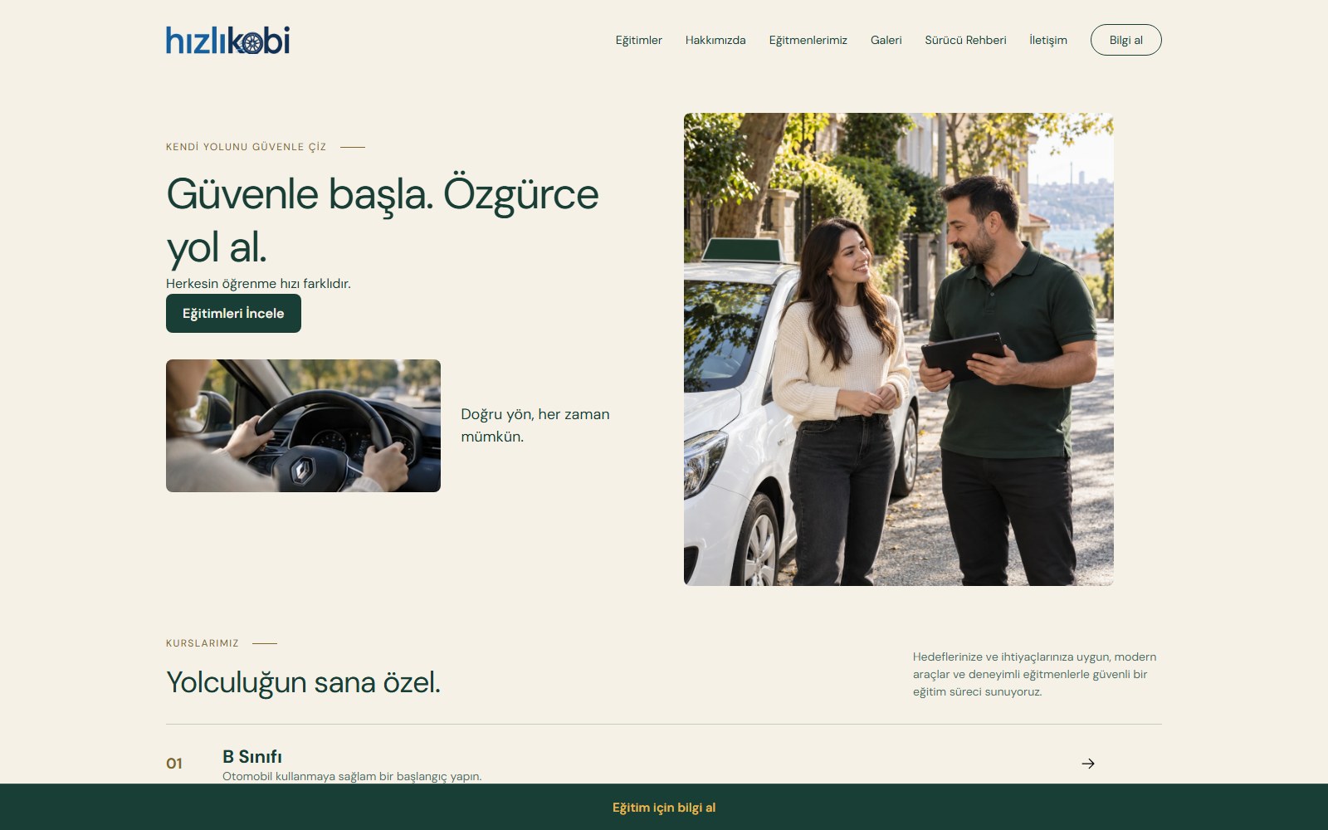Open the B Sınıfı course title

coord(252,756)
